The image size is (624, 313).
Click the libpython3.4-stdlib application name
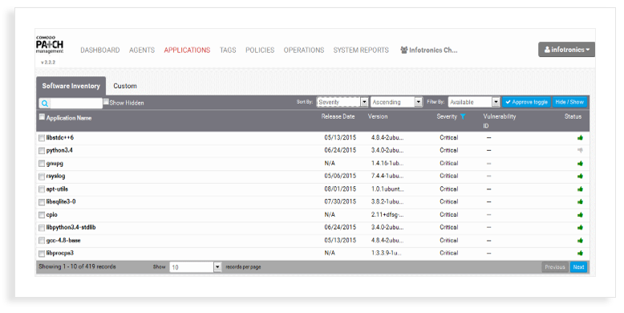71,227
